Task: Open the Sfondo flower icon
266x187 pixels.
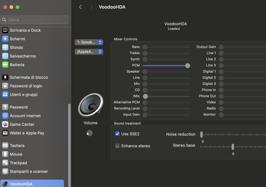Action: coord(5,48)
